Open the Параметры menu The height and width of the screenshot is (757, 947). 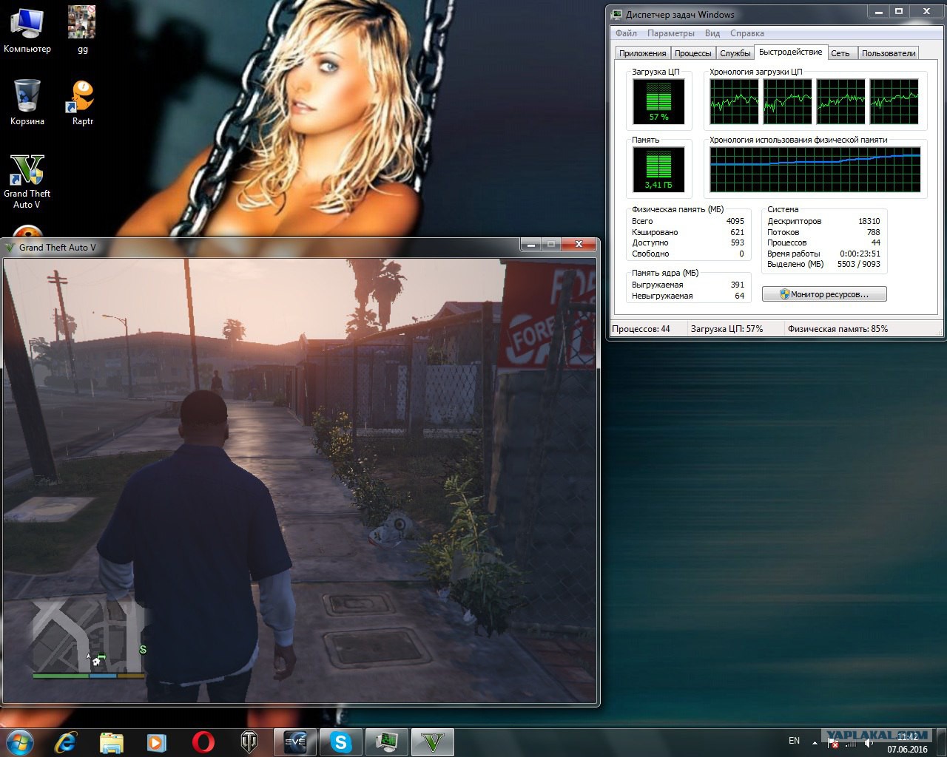[670, 33]
